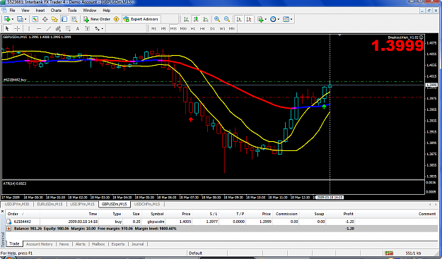Image resolution: width=442 pixels, height=259 pixels.
Task: Switch timeframe to H1
Action: 193,29
